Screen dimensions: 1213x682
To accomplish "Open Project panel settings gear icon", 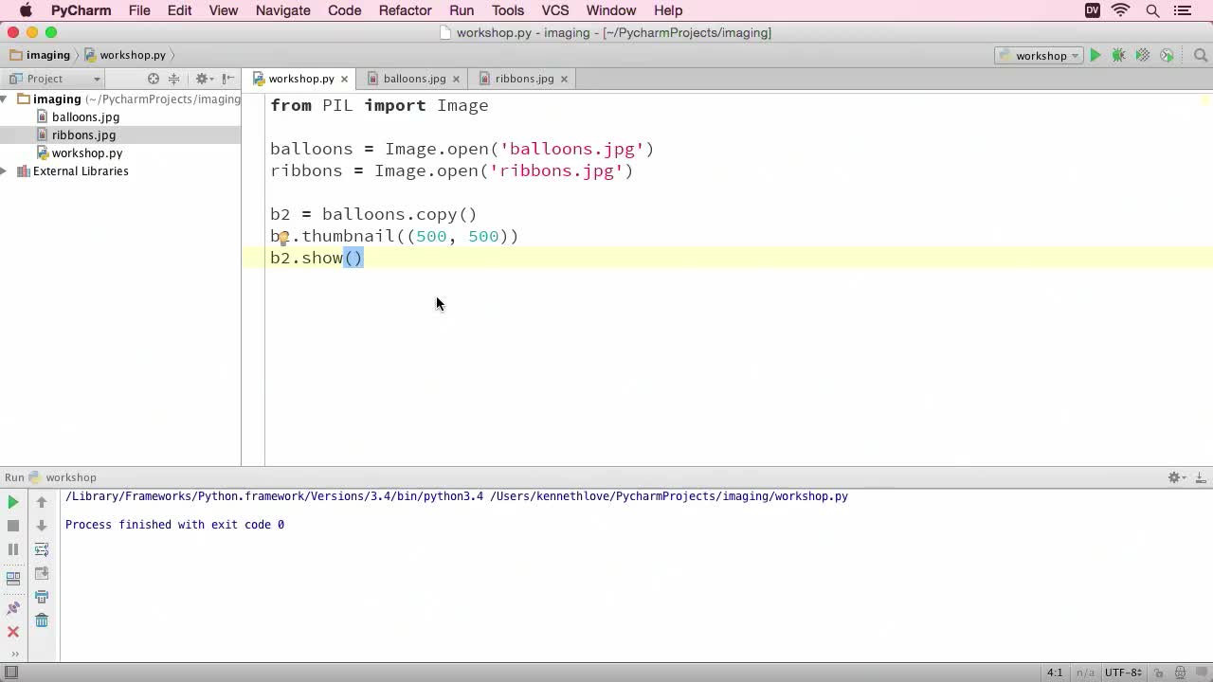I will click(202, 79).
